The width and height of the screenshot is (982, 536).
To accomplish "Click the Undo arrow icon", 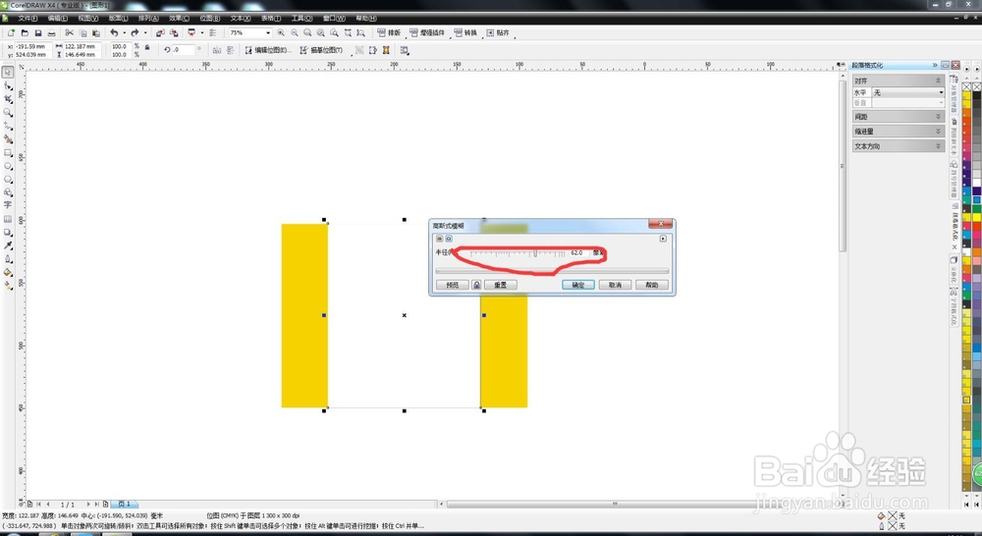I will (x=114, y=32).
